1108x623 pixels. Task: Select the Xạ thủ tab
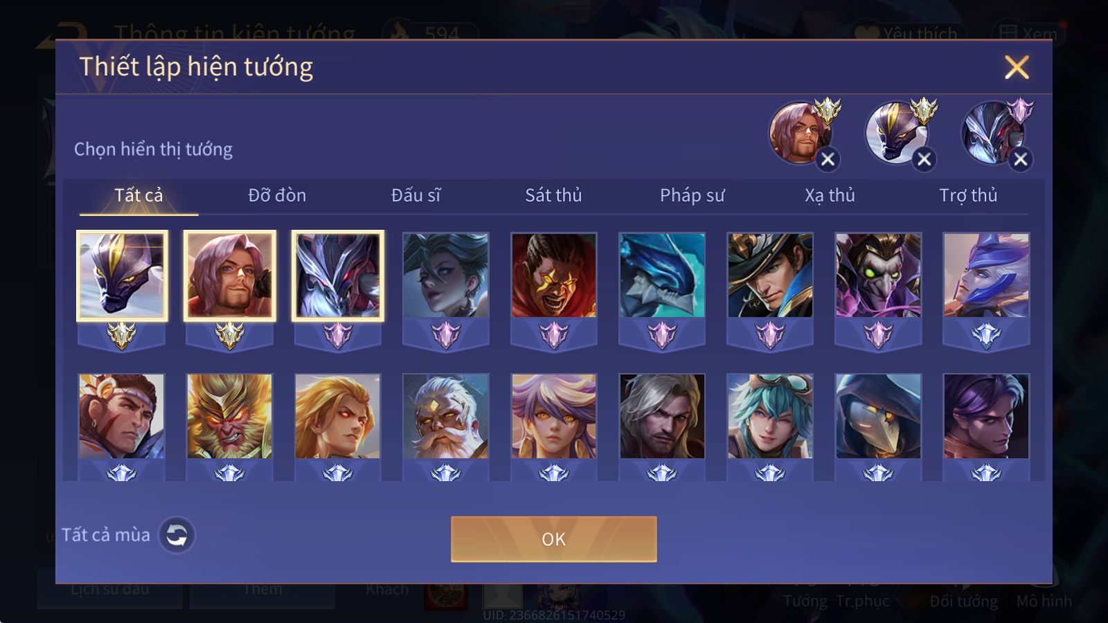pyautogui.click(x=830, y=195)
